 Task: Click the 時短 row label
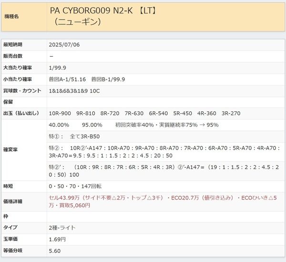[x=8, y=186]
